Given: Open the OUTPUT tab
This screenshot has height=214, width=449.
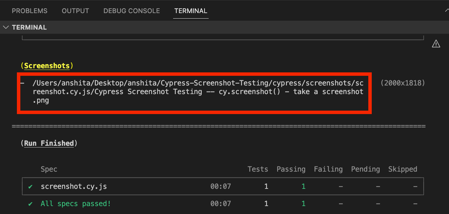Looking at the screenshot, I should [75, 11].
